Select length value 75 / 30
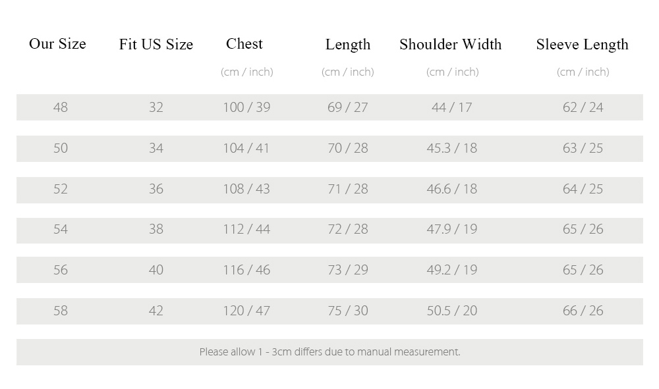The width and height of the screenshot is (659, 389). point(348,311)
